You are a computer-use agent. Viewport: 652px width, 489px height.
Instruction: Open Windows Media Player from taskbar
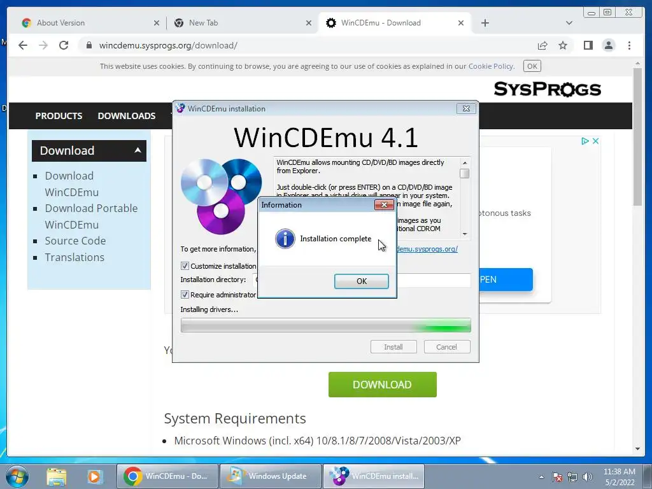[94, 476]
